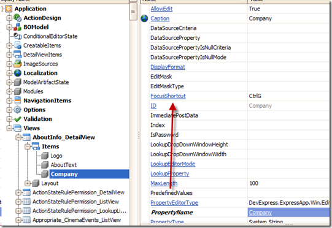Expand the Layout node
332x228 pixels.
pos(28,183)
